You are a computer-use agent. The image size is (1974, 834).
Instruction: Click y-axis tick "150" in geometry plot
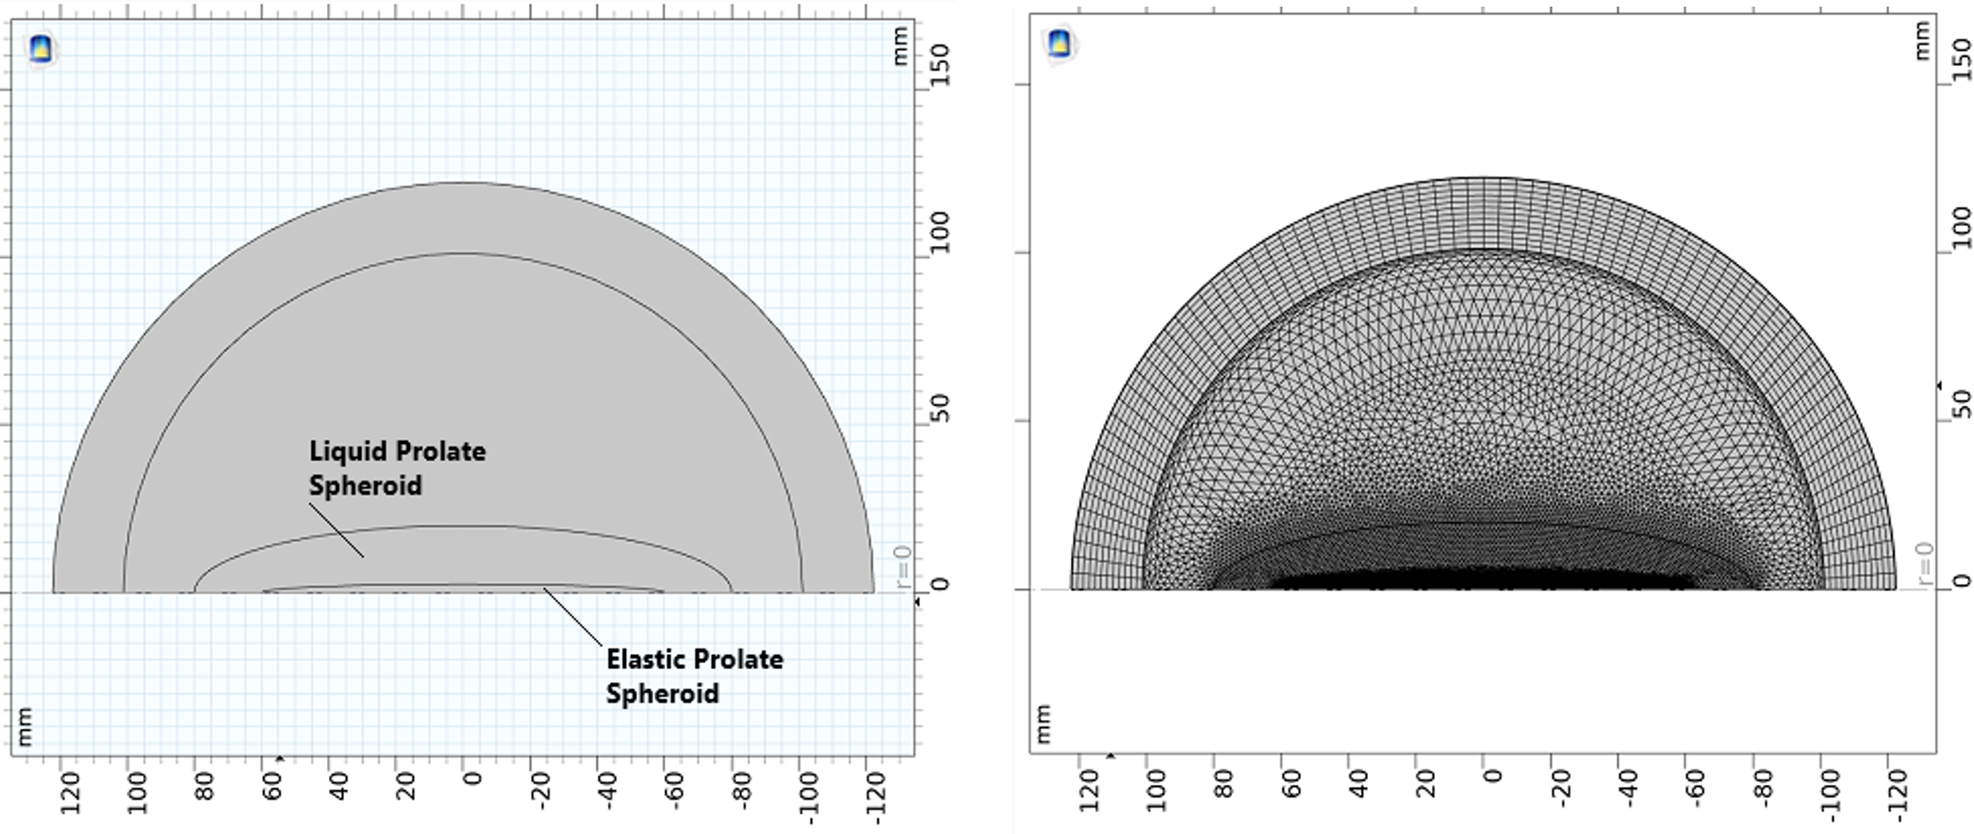pos(939,65)
